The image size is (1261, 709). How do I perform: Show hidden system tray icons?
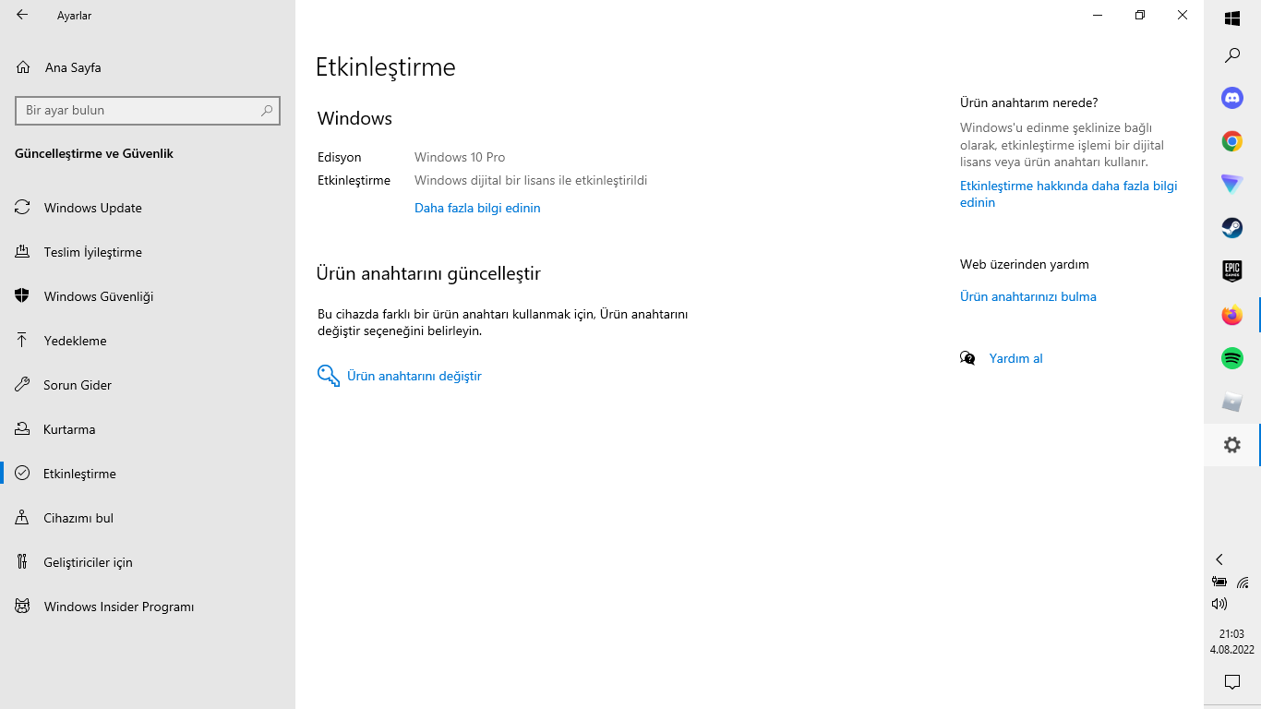point(1219,559)
